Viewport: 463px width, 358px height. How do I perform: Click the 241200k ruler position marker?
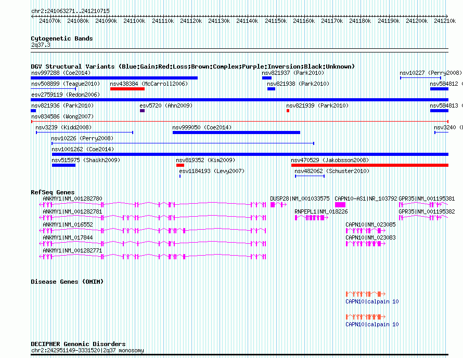pos(417,21)
